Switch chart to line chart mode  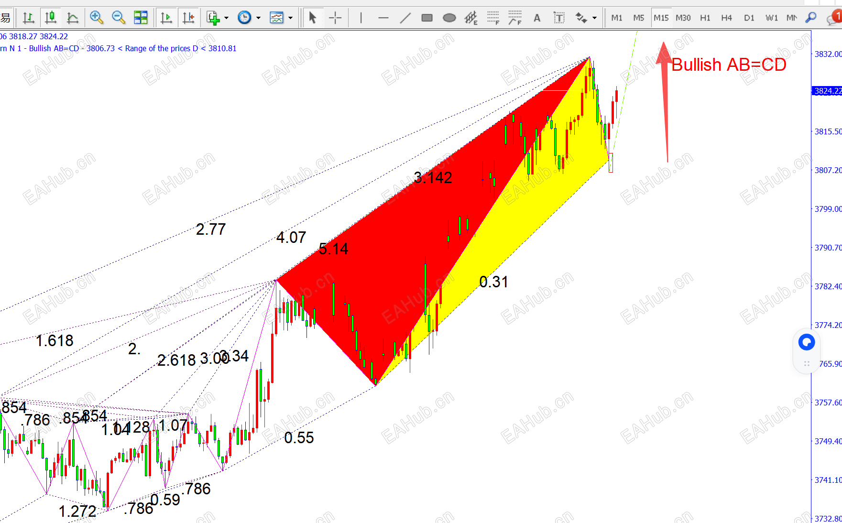pyautogui.click(x=73, y=18)
